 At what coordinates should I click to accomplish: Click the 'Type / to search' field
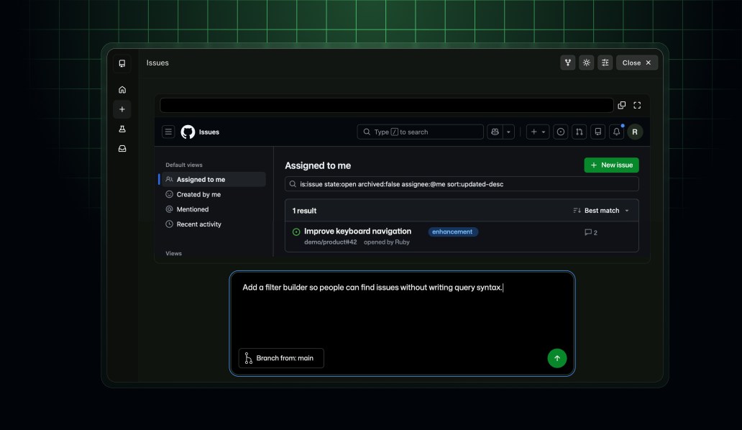click(x=420, y=132)
